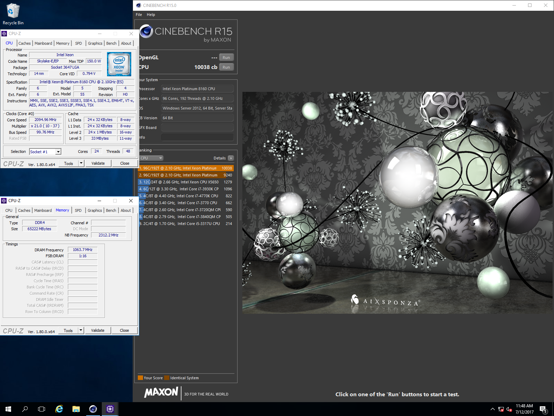Click Close button in bottom CPU-Z

[x=124, y=330]
